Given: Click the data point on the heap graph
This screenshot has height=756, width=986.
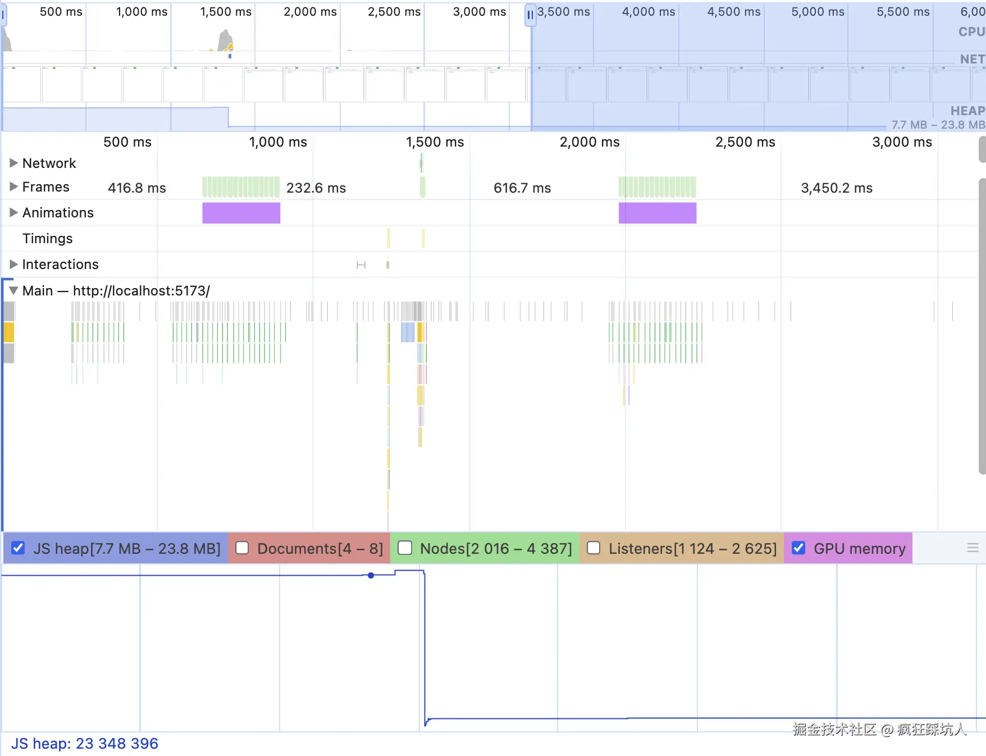Looking at the screenshot, I should point(371,575).
